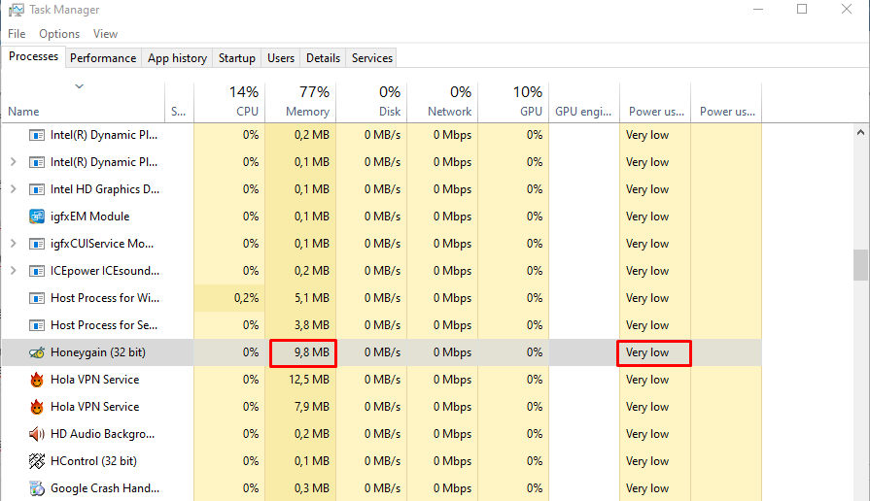Click the sort chevron above the Name column

80,86
